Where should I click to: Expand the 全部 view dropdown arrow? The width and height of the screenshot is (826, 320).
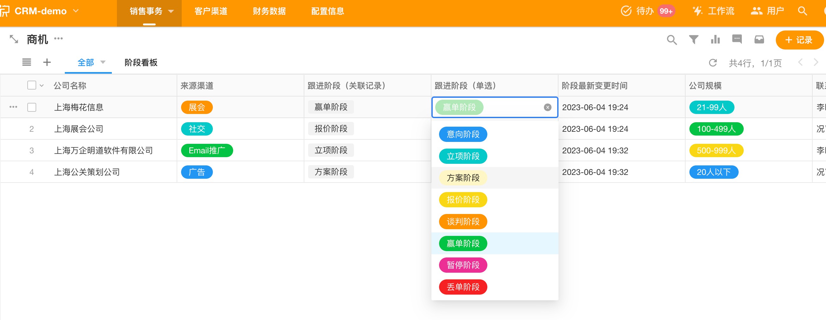(103, 62)
